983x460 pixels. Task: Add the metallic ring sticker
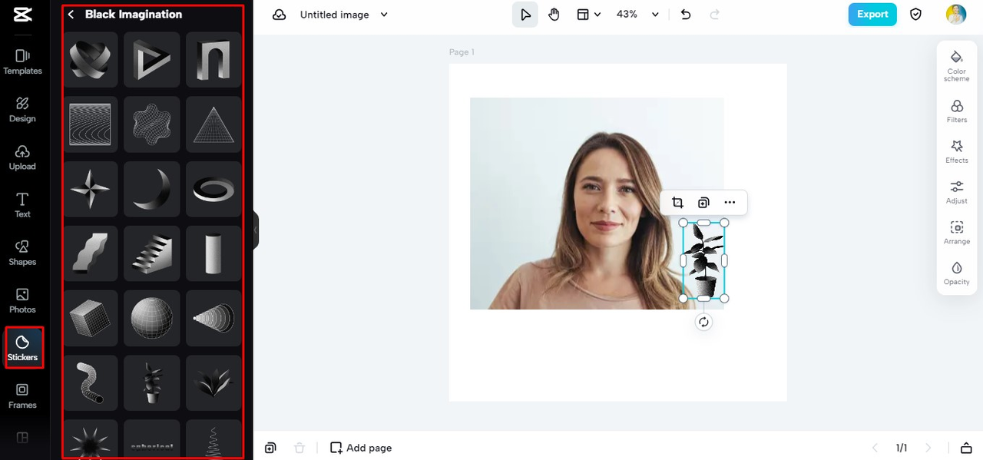(x=213, y=189)
